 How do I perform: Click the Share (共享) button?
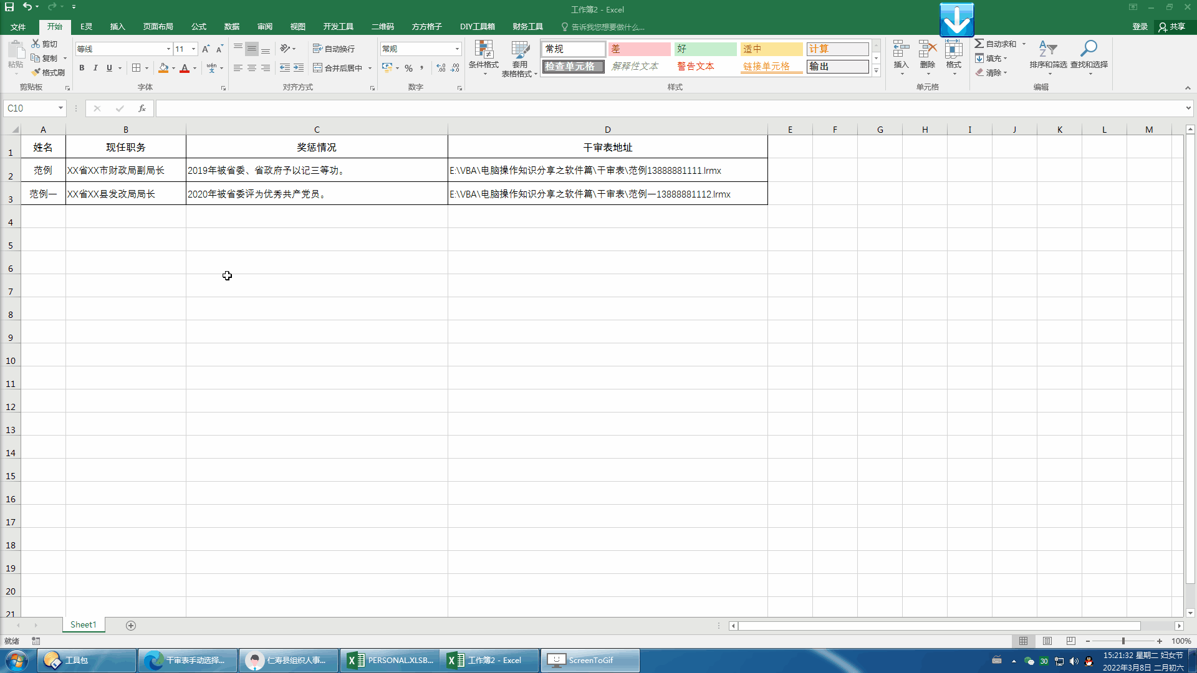pos(1172,27)
